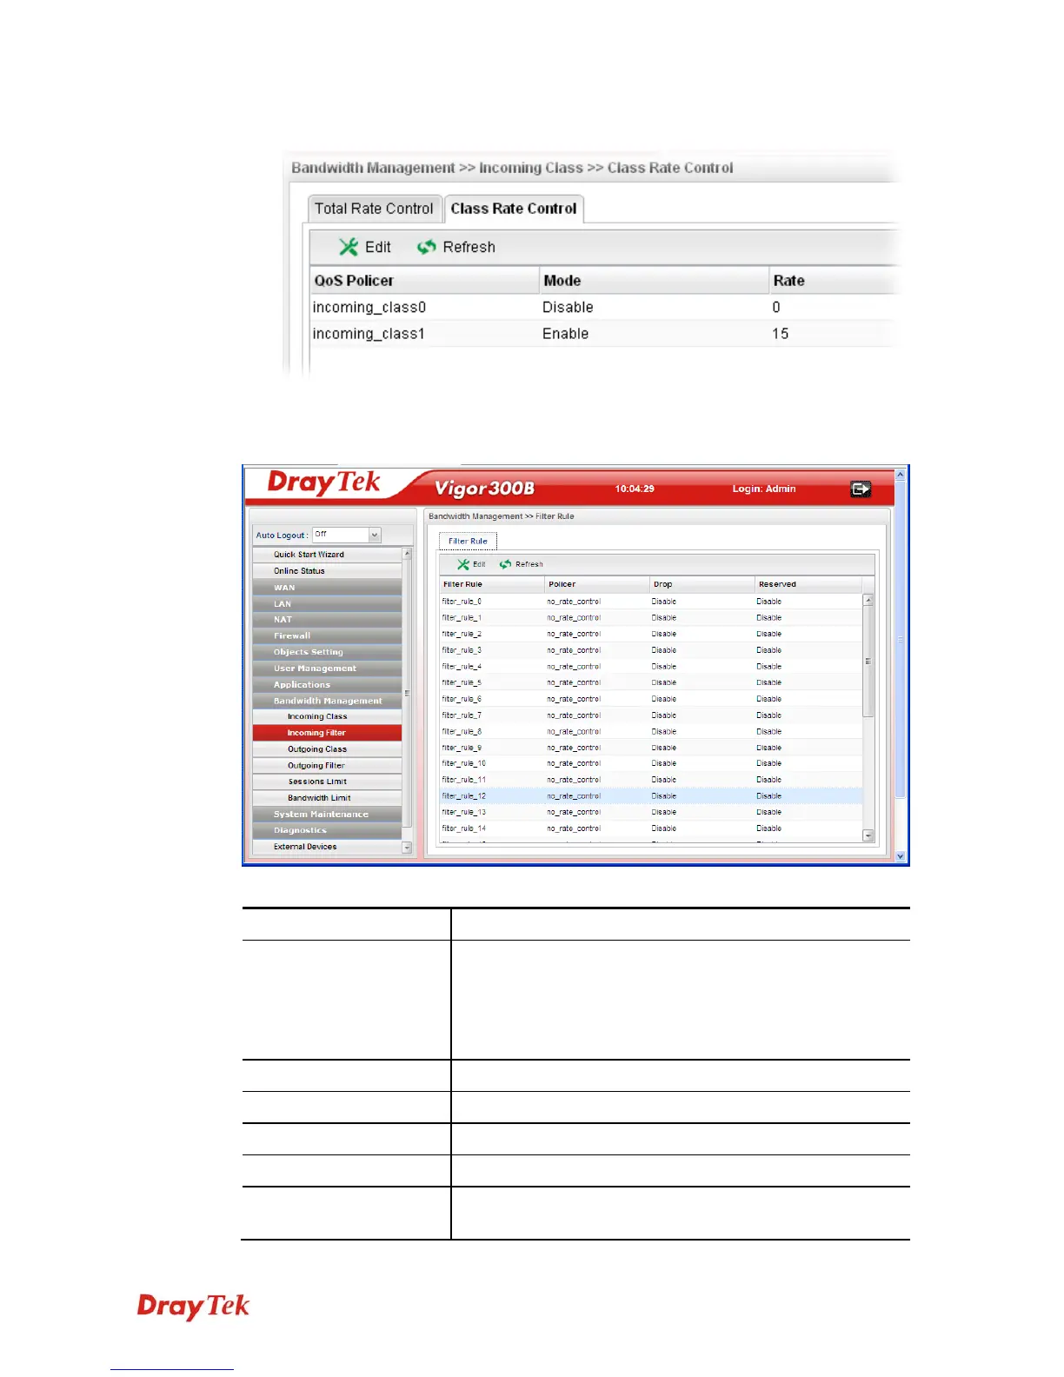
Task: Expand the Diagnostics menu section
Action: tap(328, 830)
